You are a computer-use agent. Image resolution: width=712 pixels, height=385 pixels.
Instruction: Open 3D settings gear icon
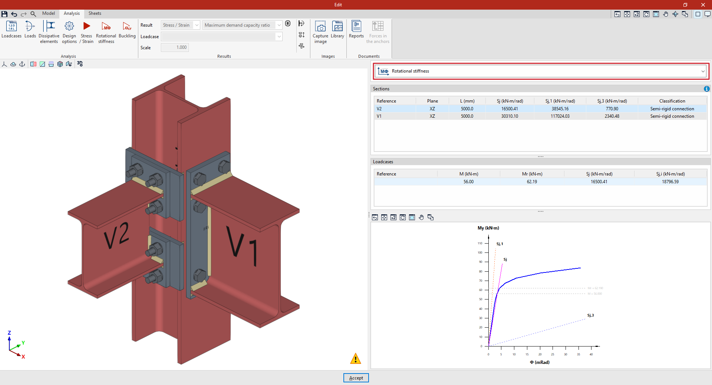80,64
